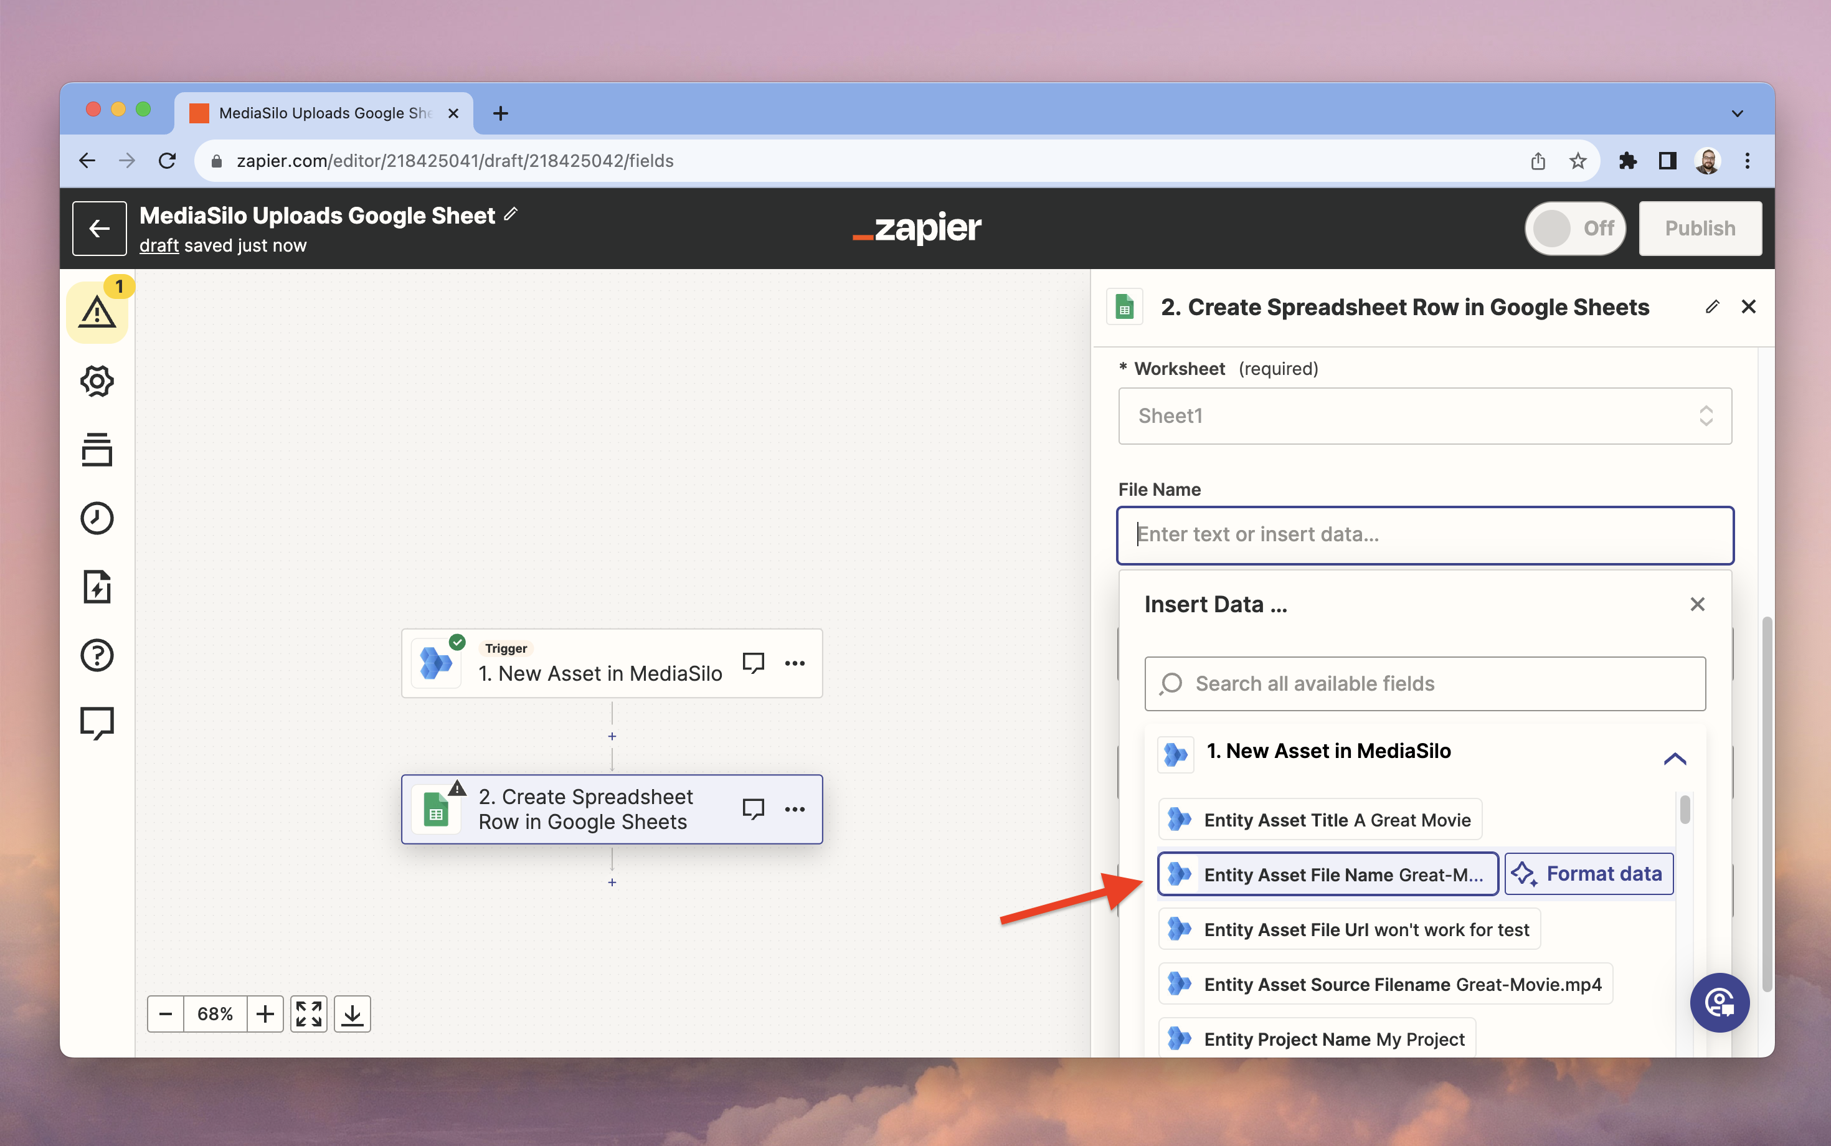The height and width of the screenshot is (1146, 1831).
Task: Fit canvas to view icon
Action: (x=308, y=1013)
